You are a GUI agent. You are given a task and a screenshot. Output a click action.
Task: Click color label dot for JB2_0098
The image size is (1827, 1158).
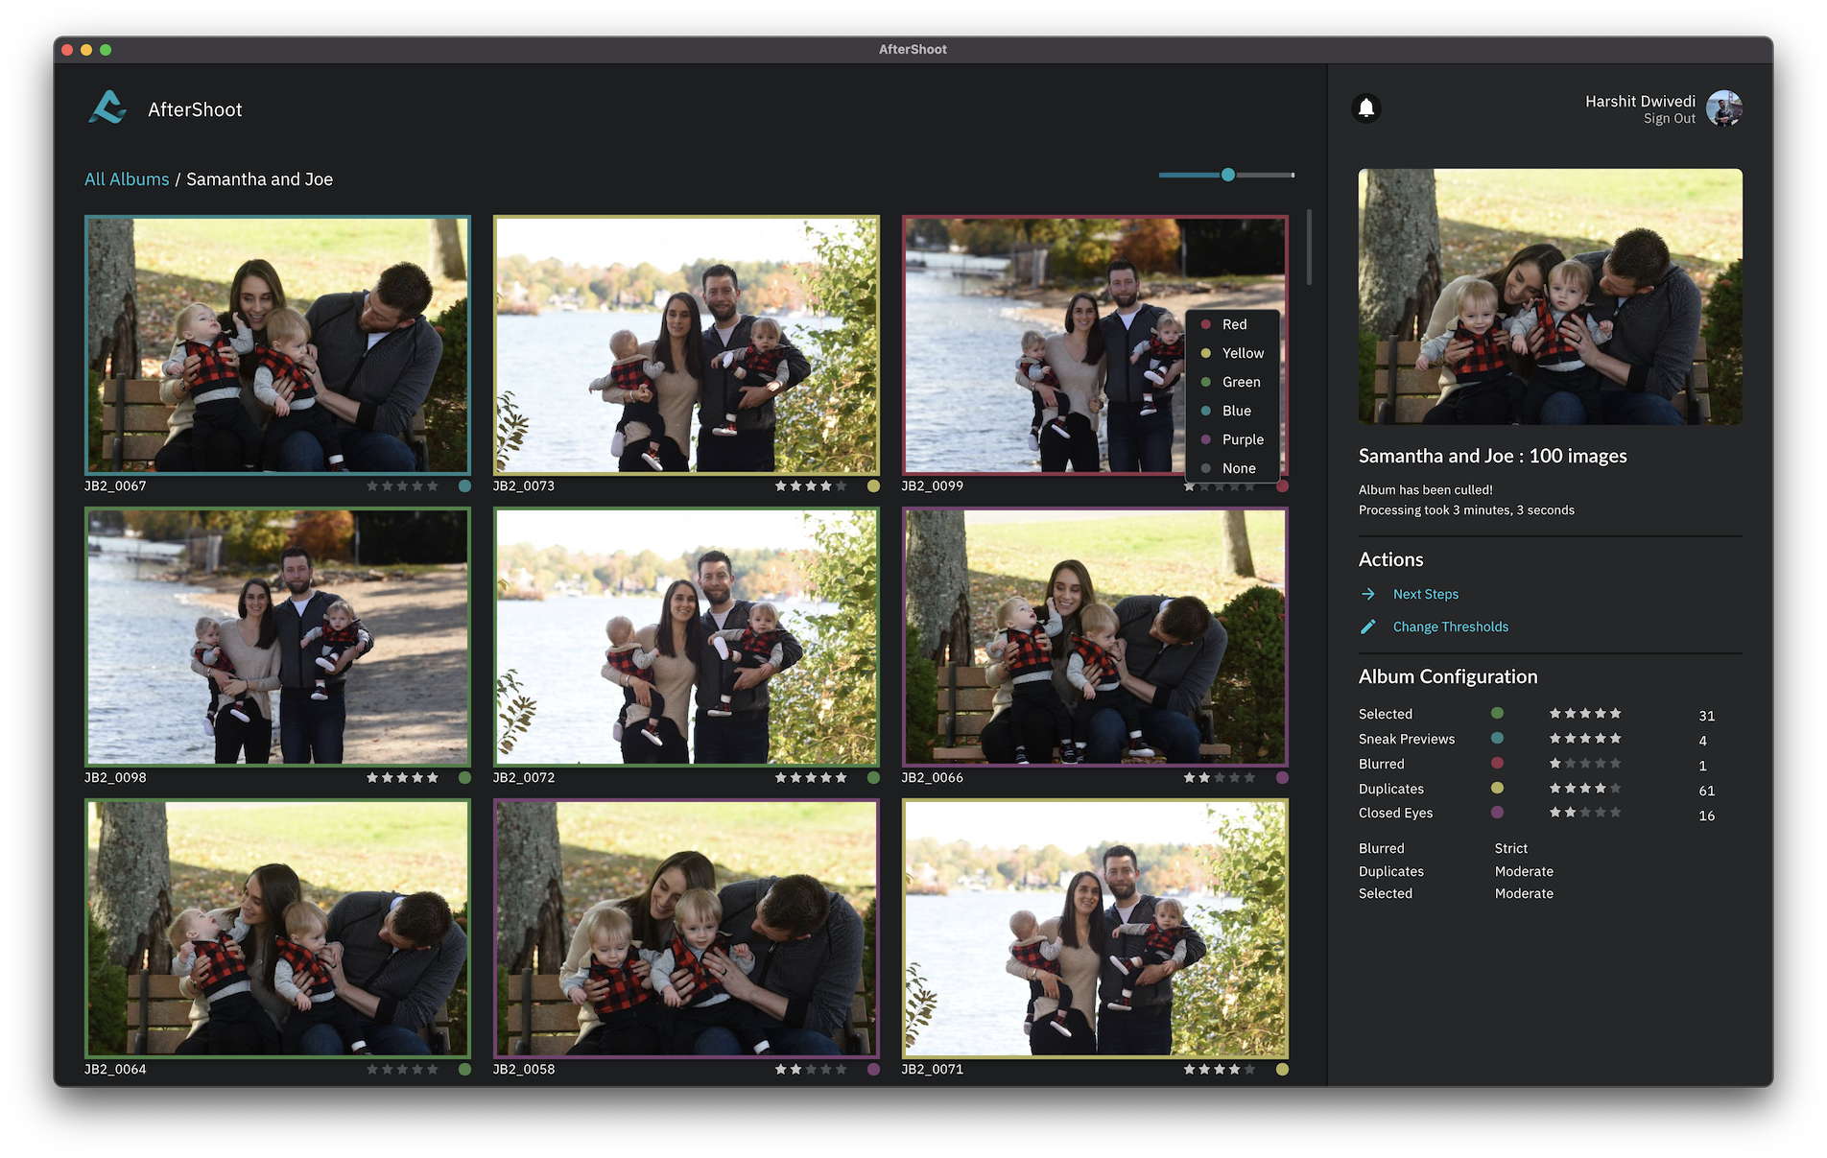(x=464, y=778)
